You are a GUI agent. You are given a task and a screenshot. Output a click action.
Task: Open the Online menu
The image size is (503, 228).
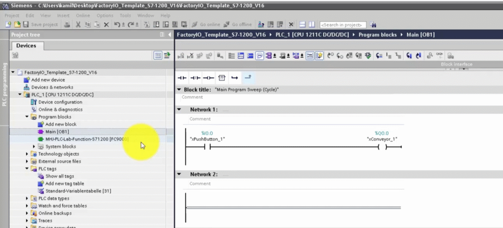[83, 15]
